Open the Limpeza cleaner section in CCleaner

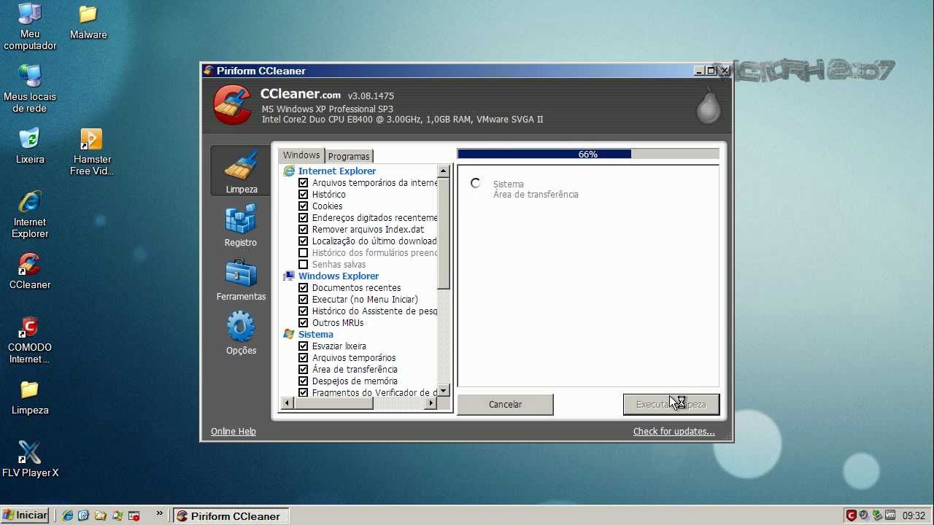(x=241, y=172)
